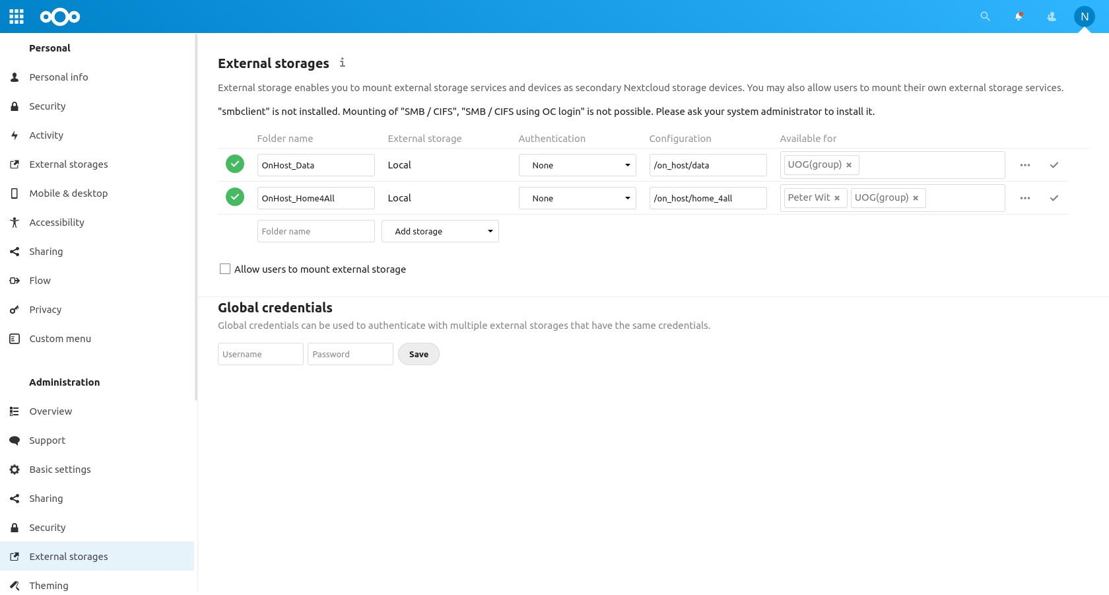The image size is (1109, 595).
Task: Save OnHost_Home4All row with checkmark icon
Action: click(1054, 198)
